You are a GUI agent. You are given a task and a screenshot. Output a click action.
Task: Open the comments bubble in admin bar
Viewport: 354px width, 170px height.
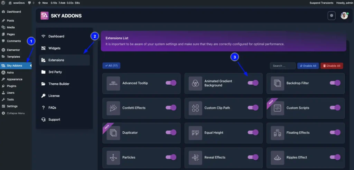(31, 3)
